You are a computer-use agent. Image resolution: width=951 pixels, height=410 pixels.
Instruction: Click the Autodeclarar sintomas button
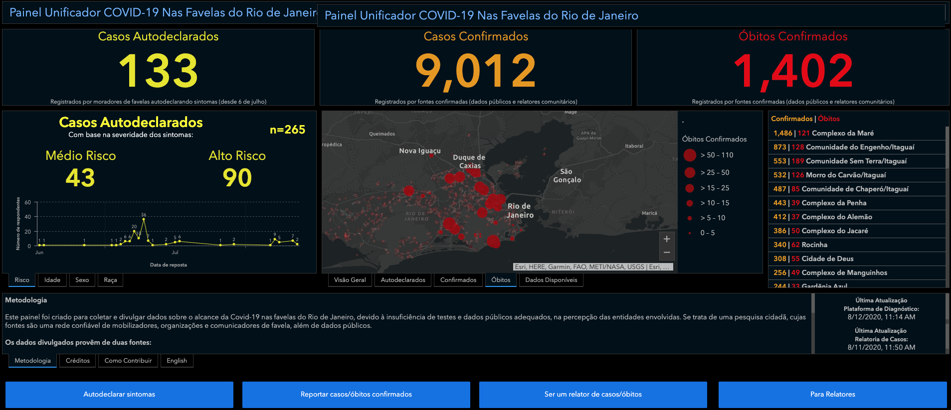[119, 395]
